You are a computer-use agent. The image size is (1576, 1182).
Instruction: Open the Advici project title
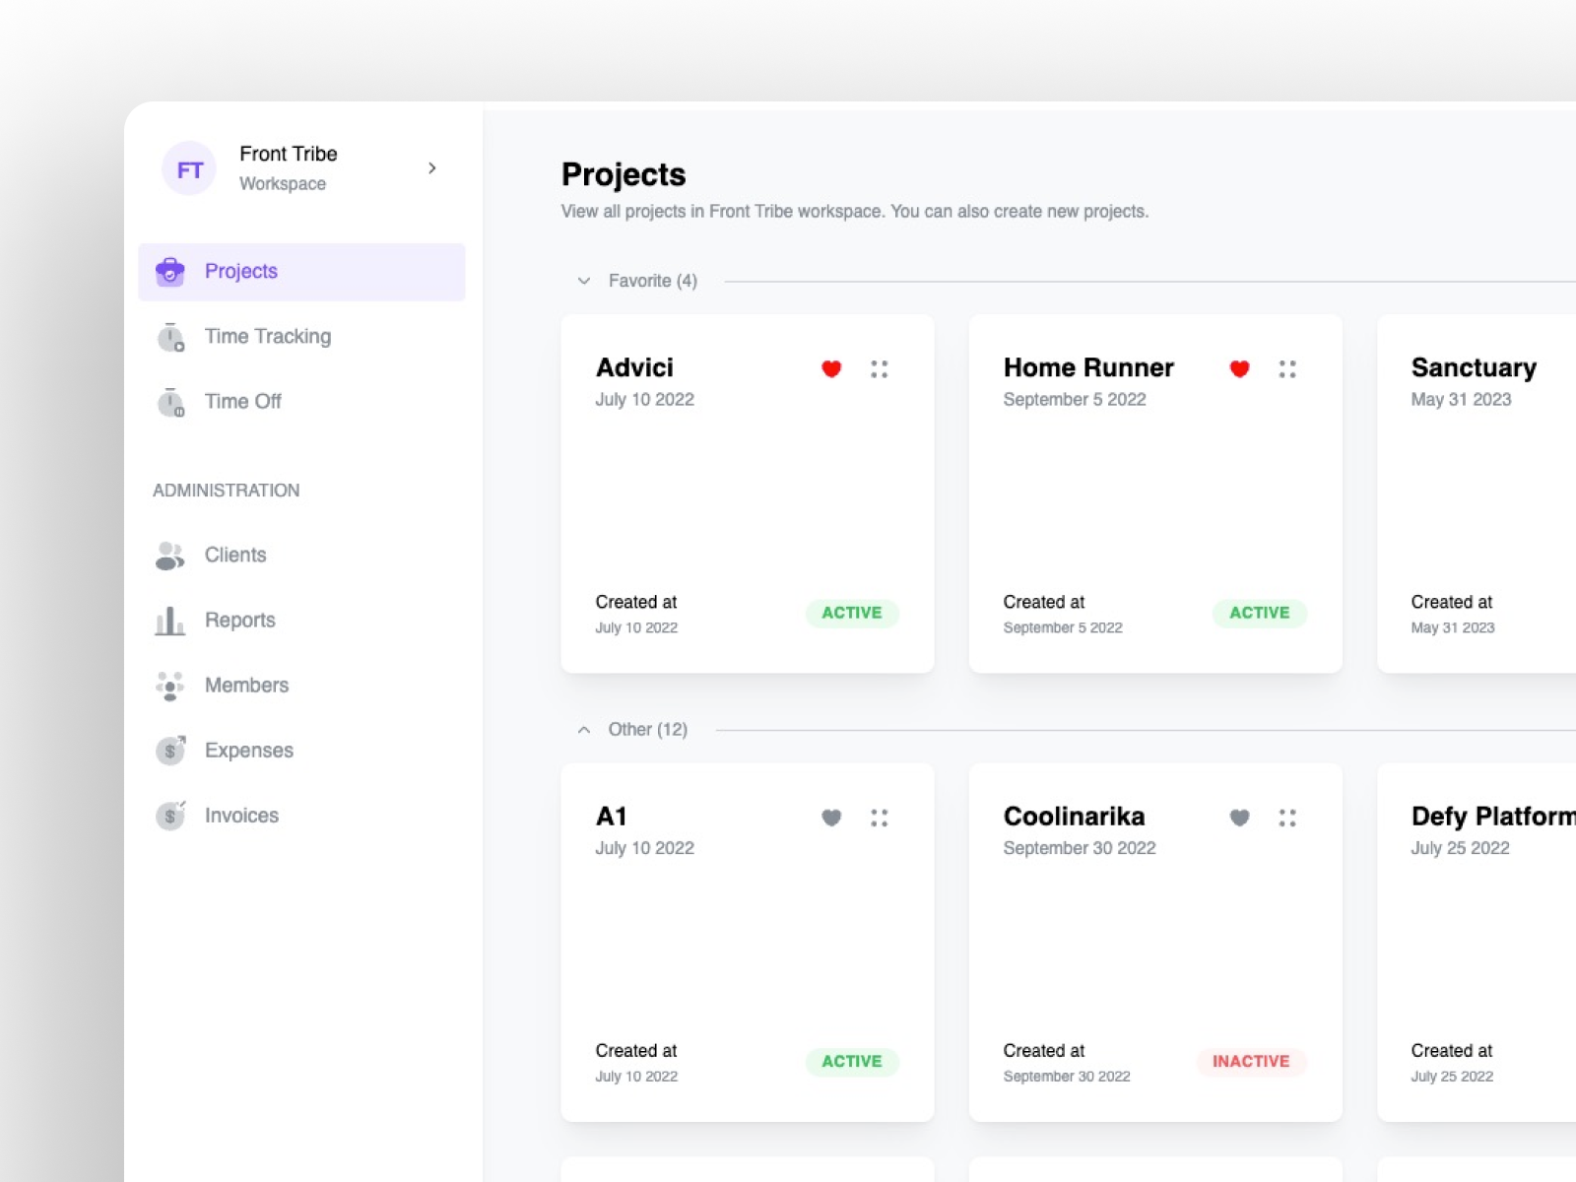[x=634, y=367]
